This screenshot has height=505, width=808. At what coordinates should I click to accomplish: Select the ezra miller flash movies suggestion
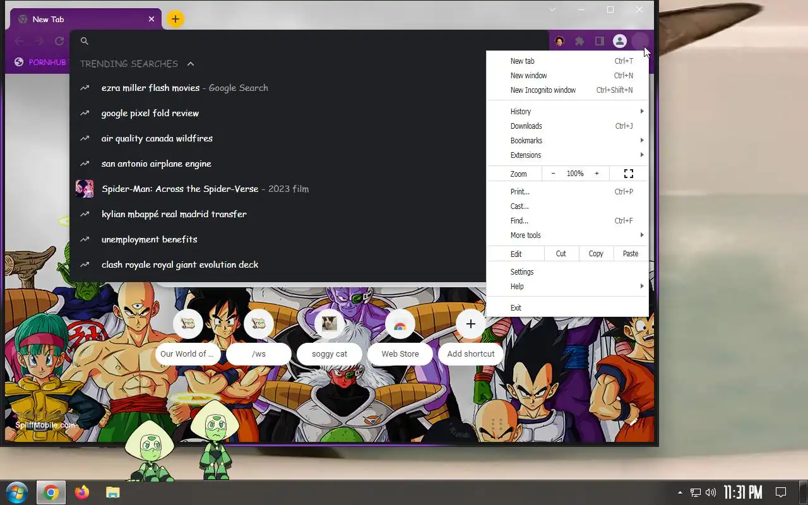pos(278,88)
